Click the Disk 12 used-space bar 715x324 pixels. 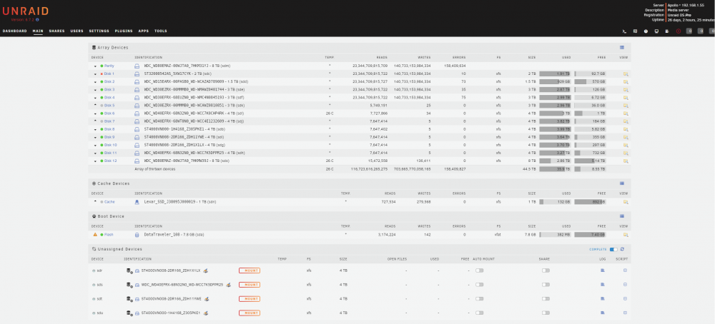pos(555,161)
